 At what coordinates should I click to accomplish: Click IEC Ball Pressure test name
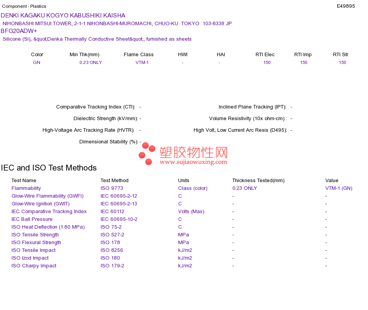coord(32,219)
